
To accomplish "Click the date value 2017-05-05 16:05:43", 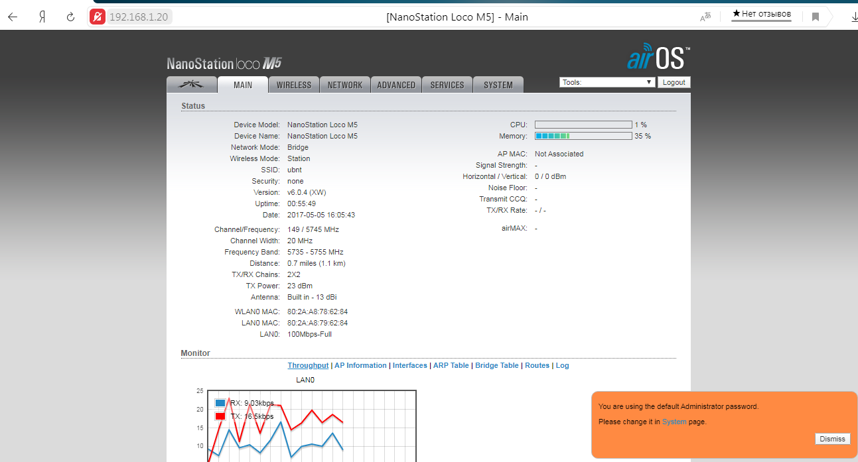I will click(321, 215).
